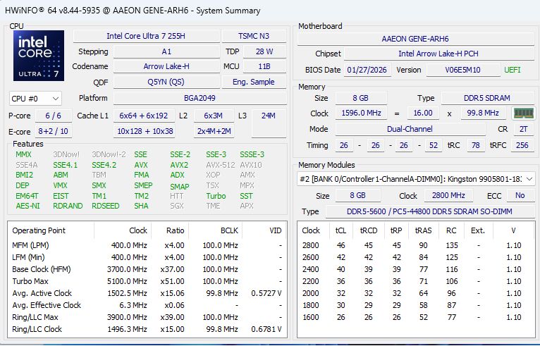This screenshot has width=540, height=346.
Task: Click the VID column header
Action: click(264, 230)
